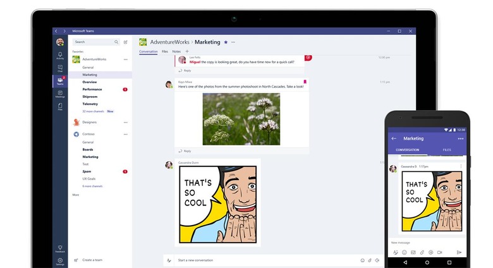Open the more options menu for the Designers team
This screenshot has height=268, width=493.
[125, 123]
